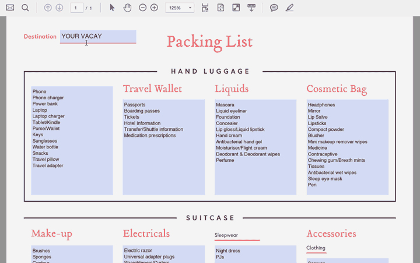Click 'PJs' entry
Viewport: 420px width, 263px height.
pos(220,257)
